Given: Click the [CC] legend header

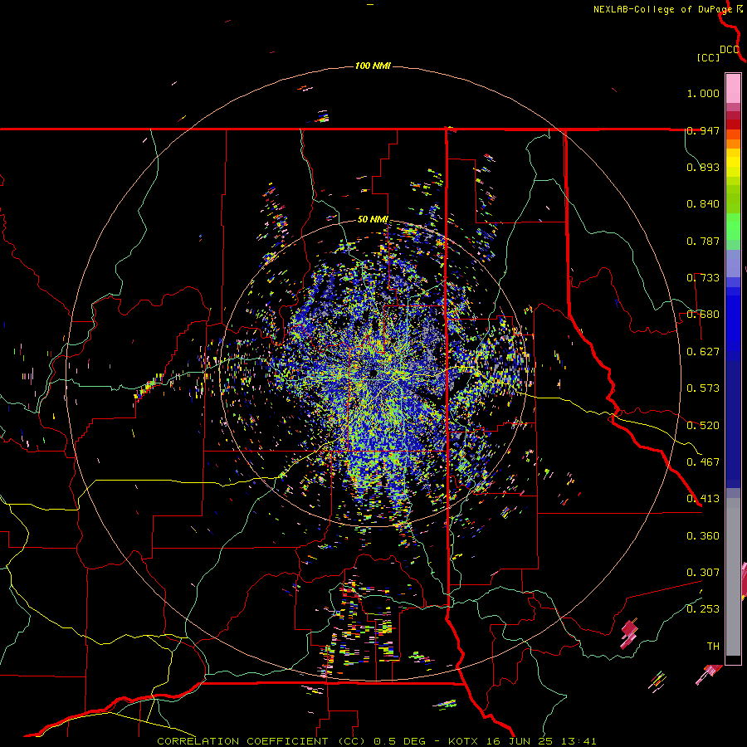Looking at the screenshot, I should click(709, 57).
